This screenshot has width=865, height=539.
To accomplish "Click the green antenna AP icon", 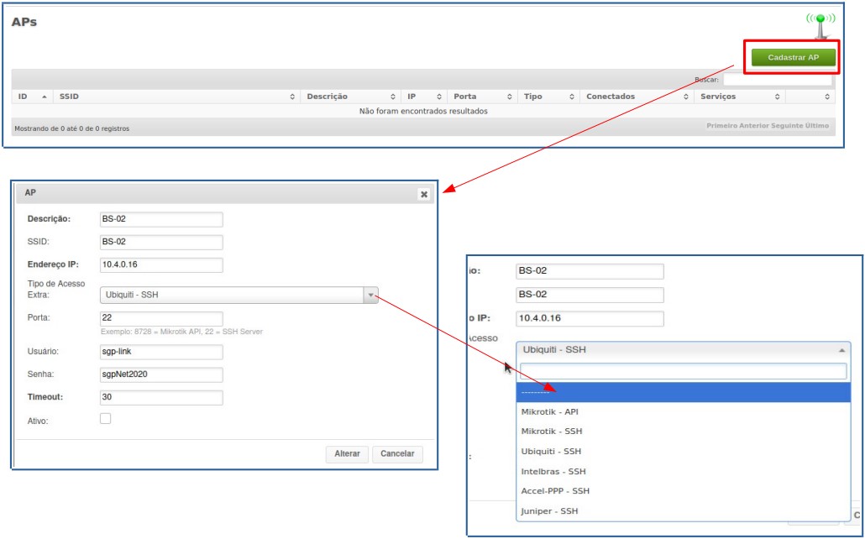I will (x=820, y=24).
